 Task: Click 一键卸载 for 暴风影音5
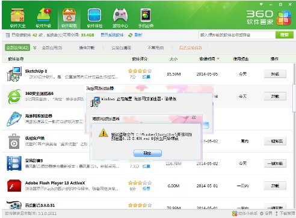(275, 163)
